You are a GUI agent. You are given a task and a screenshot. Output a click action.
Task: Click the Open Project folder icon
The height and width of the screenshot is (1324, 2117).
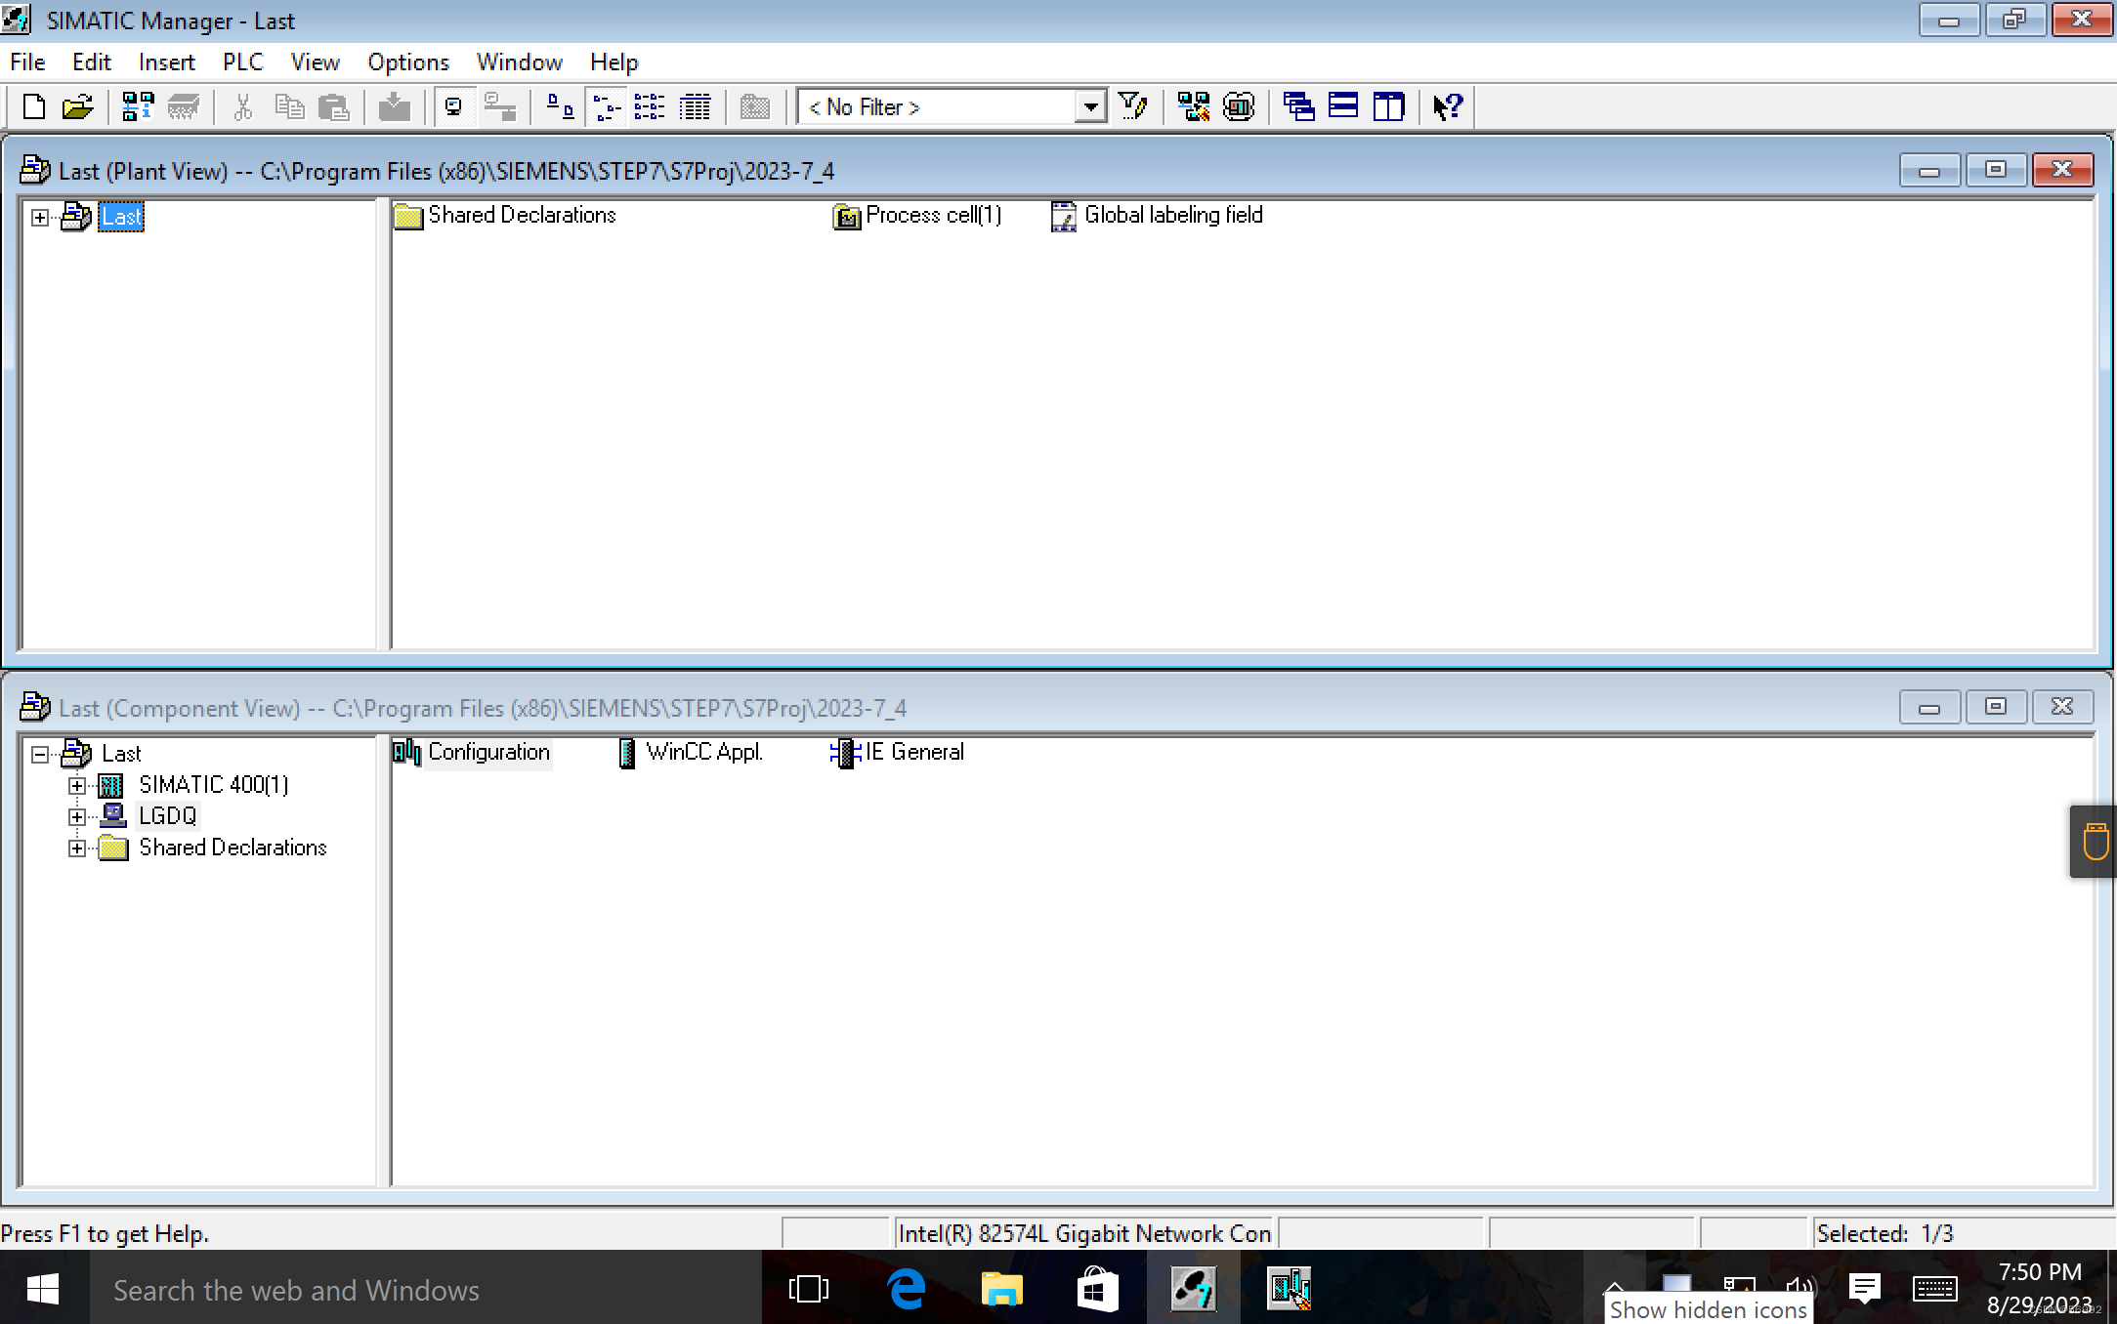tap(77, 106)
